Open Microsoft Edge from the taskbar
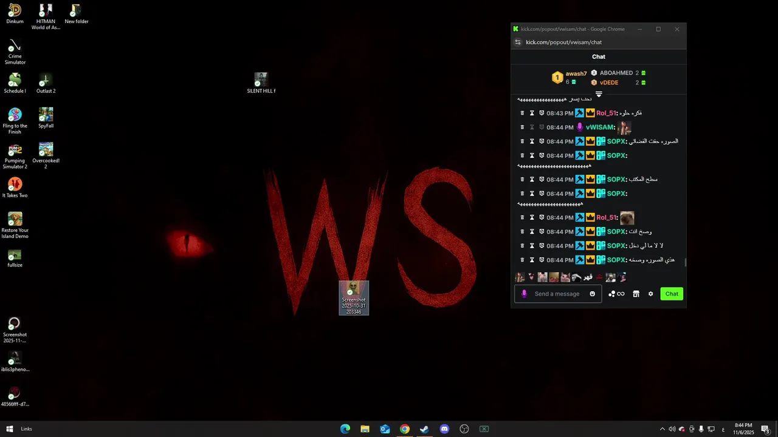The height and width of the screenshot is (437, 778). [345, 429]
